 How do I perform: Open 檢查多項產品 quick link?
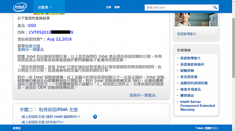pyautogui.click(x=191, y=89)
